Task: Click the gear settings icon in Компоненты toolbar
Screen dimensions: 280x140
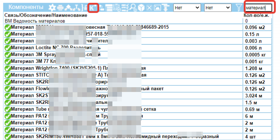Action: click(52, 7)
